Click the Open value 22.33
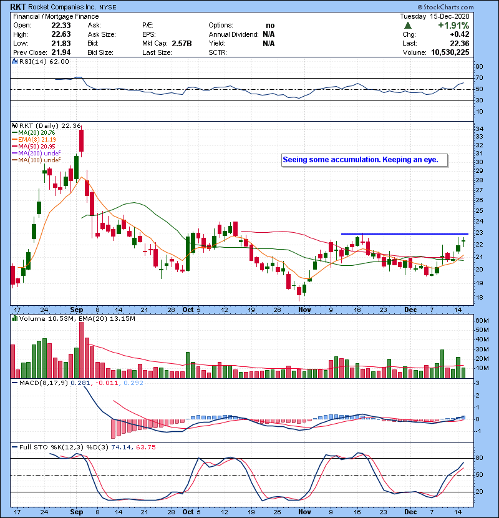Viewport: 499px width, 518px height. (x=61, y=26)
